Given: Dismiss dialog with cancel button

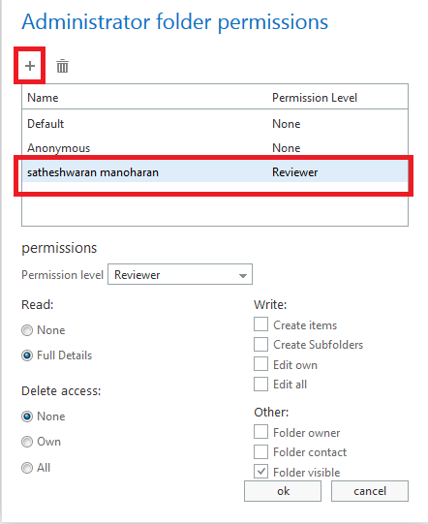Looking at the screenshot, I should click(370, 491).
